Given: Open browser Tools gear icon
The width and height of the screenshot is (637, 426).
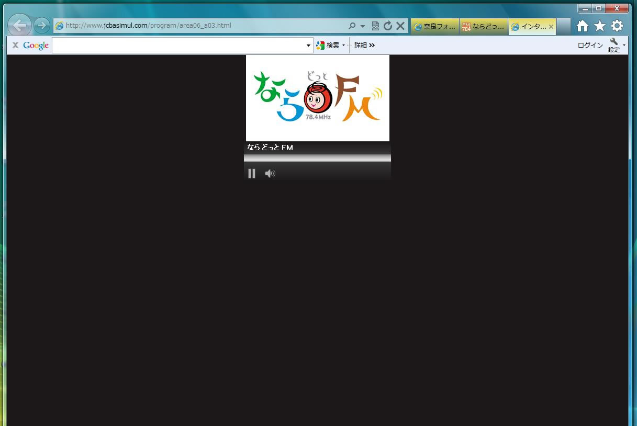Looking at the screenshot, I should (x=617, y=26).
